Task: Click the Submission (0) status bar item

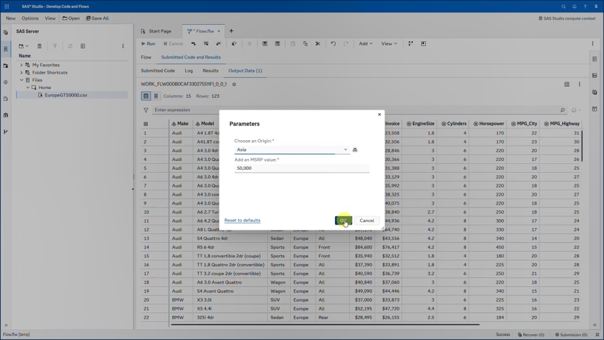Action: point(571,335)
